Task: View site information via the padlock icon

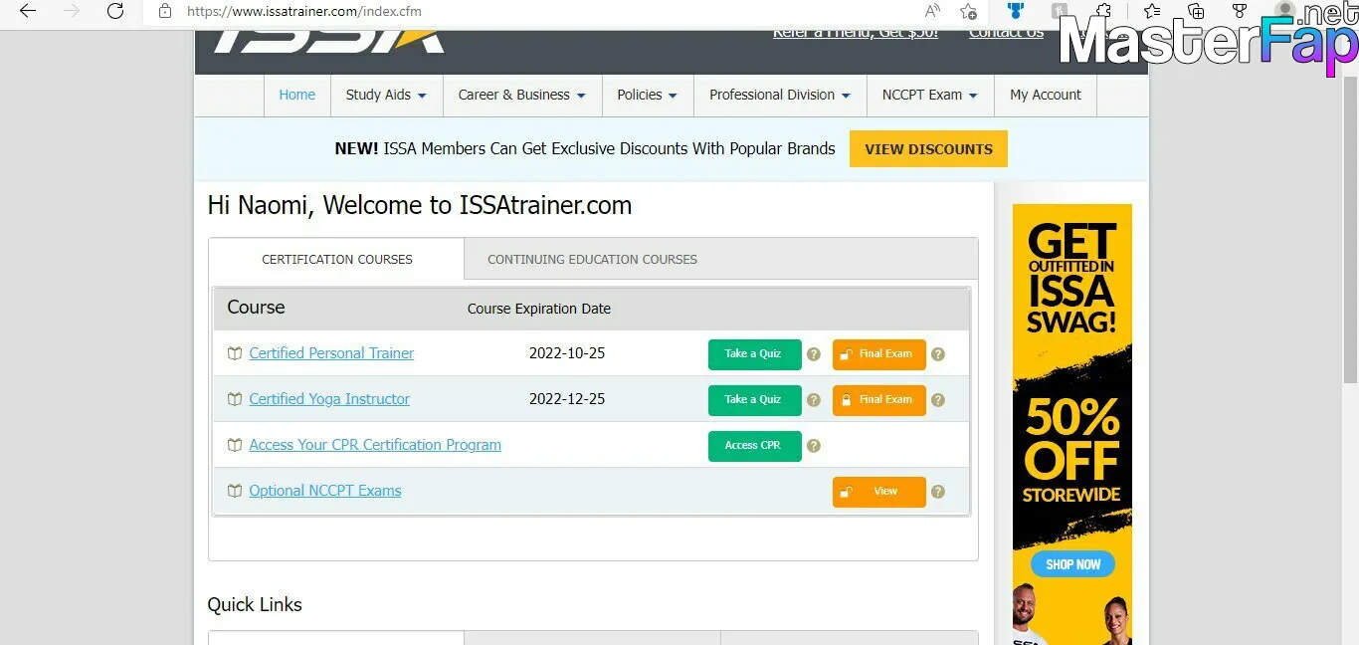Action: [x=165, y=12]
